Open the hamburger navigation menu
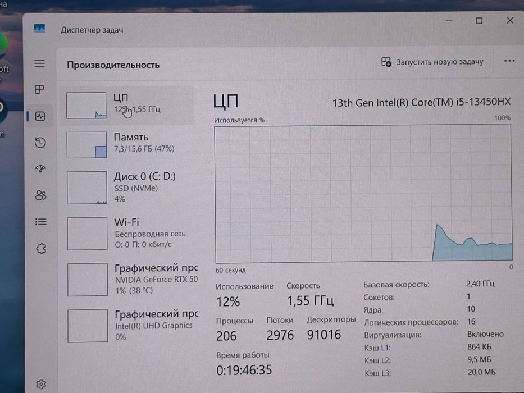This screenshot has width=524, height=393. 39,63
